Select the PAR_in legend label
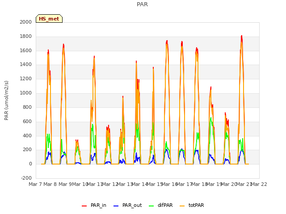Screen dimensions: 286x214 [x=98, y=206]
